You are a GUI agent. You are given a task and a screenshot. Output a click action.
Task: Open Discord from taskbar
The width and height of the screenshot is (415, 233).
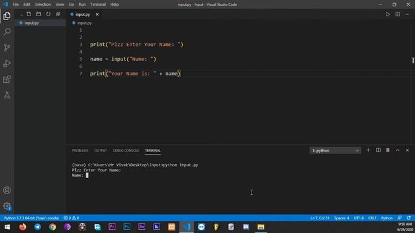click(x=246, y=227)
